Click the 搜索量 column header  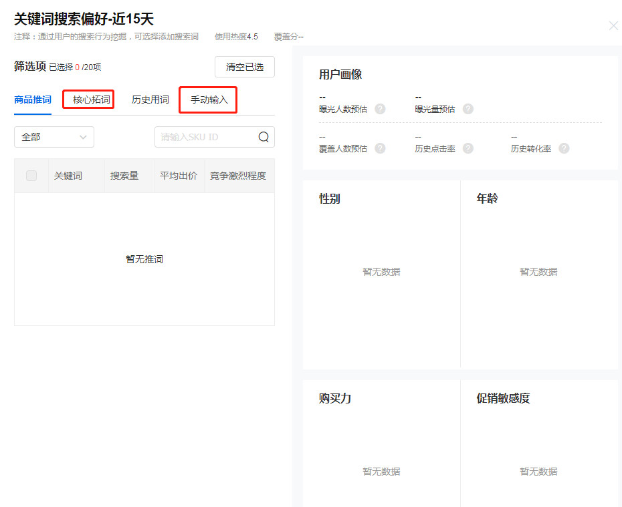pos(124,176)
